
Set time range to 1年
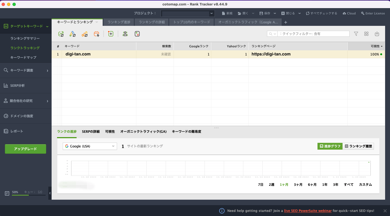325,184
